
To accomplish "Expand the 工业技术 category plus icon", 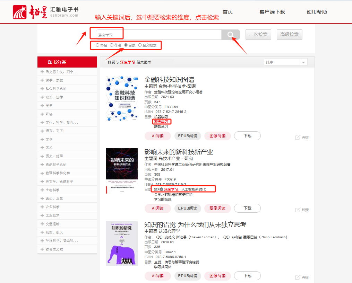I will [42, 215].
